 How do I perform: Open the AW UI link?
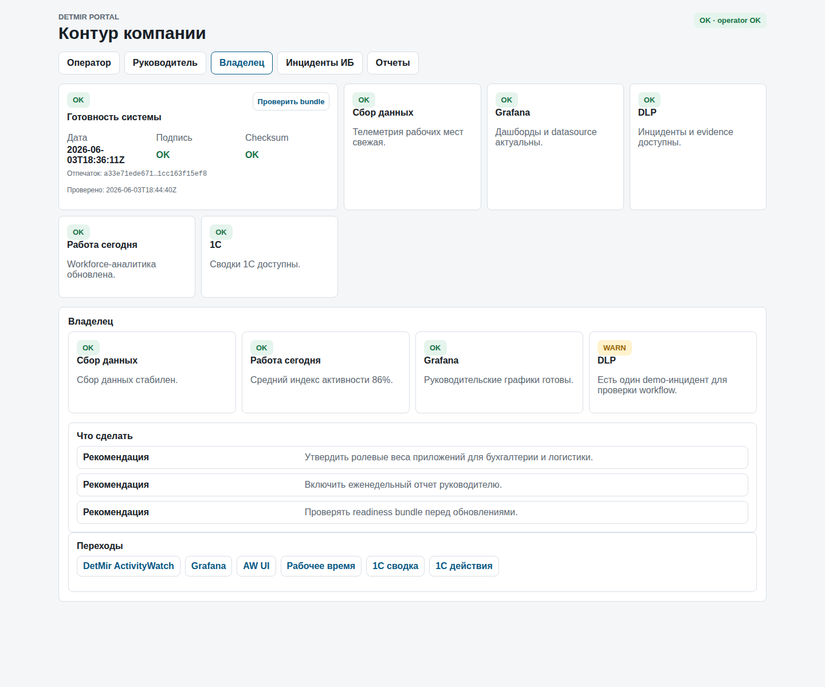pos(256,566)
